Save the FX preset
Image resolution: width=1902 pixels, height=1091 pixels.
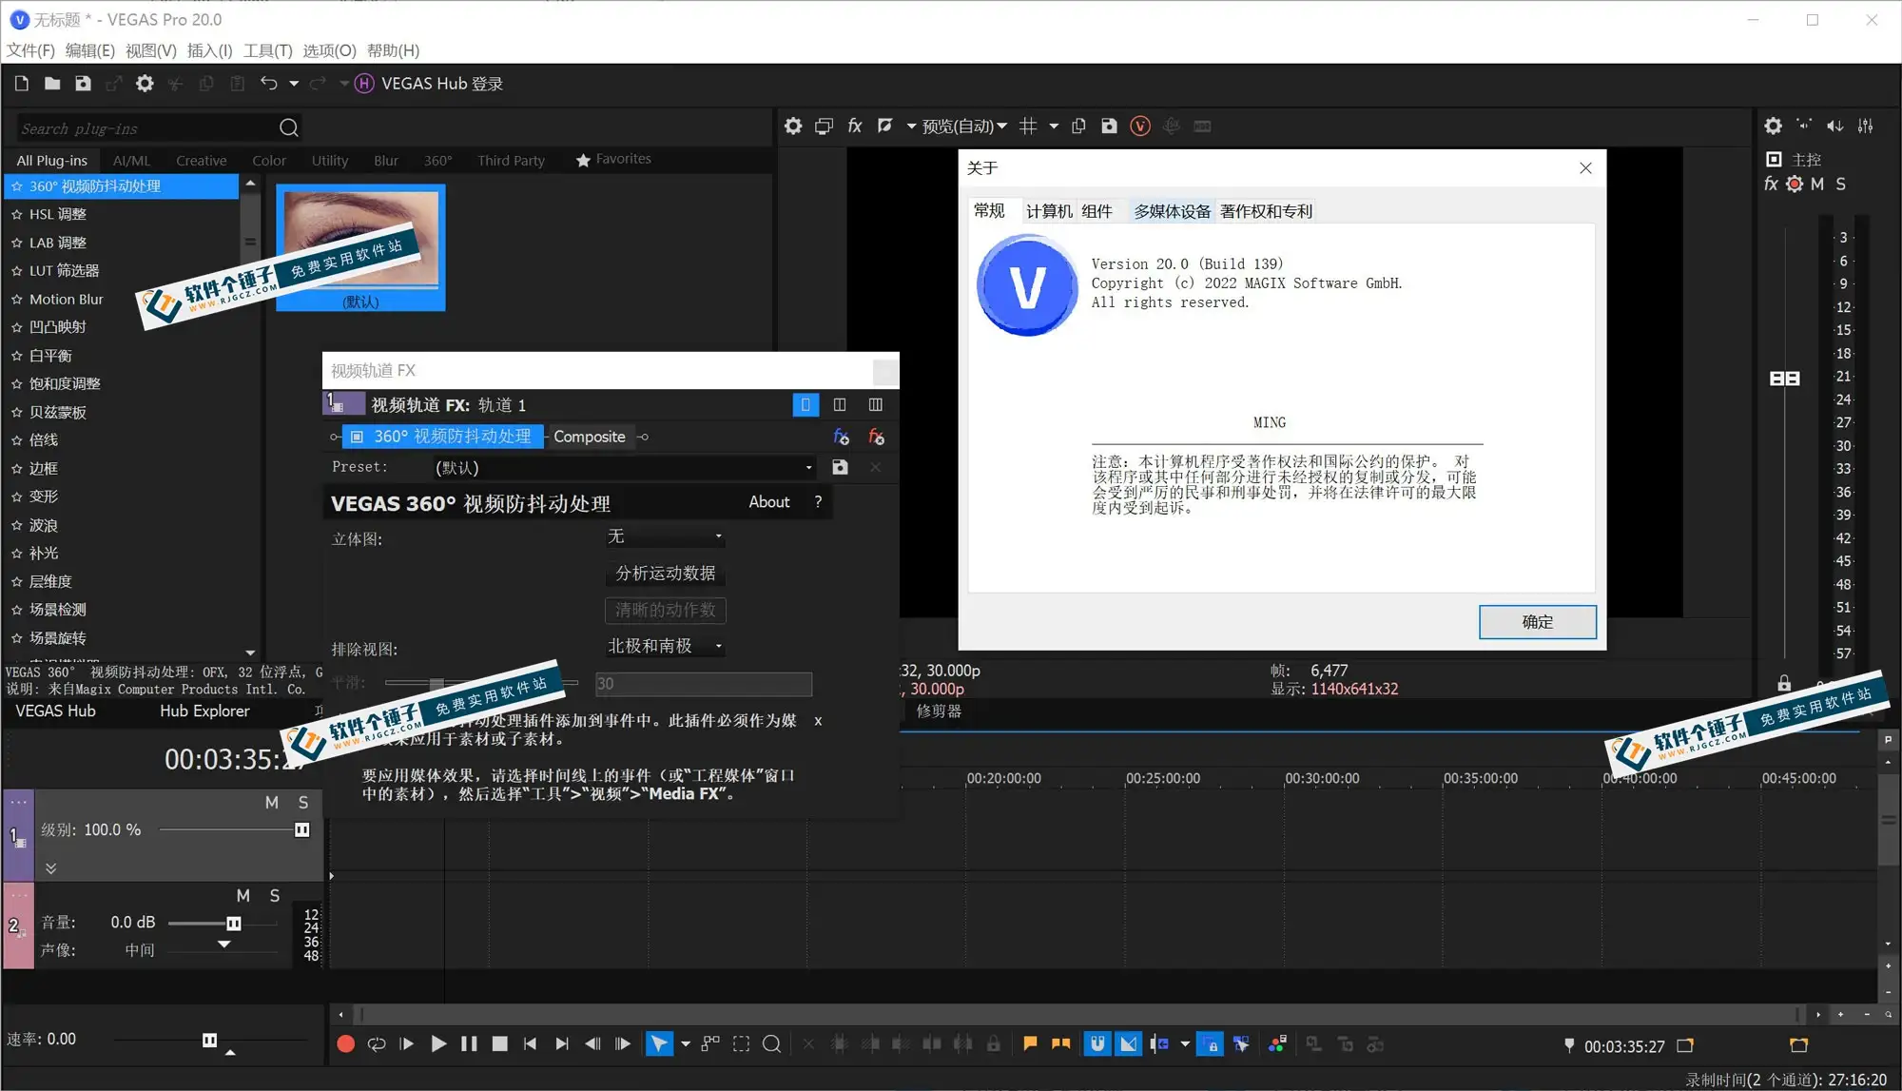840,467
